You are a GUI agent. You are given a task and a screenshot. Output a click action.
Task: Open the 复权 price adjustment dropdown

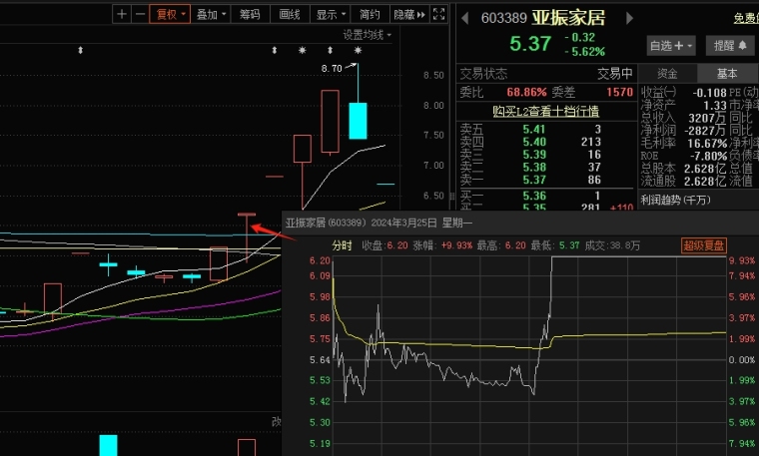tap(170, 15)
